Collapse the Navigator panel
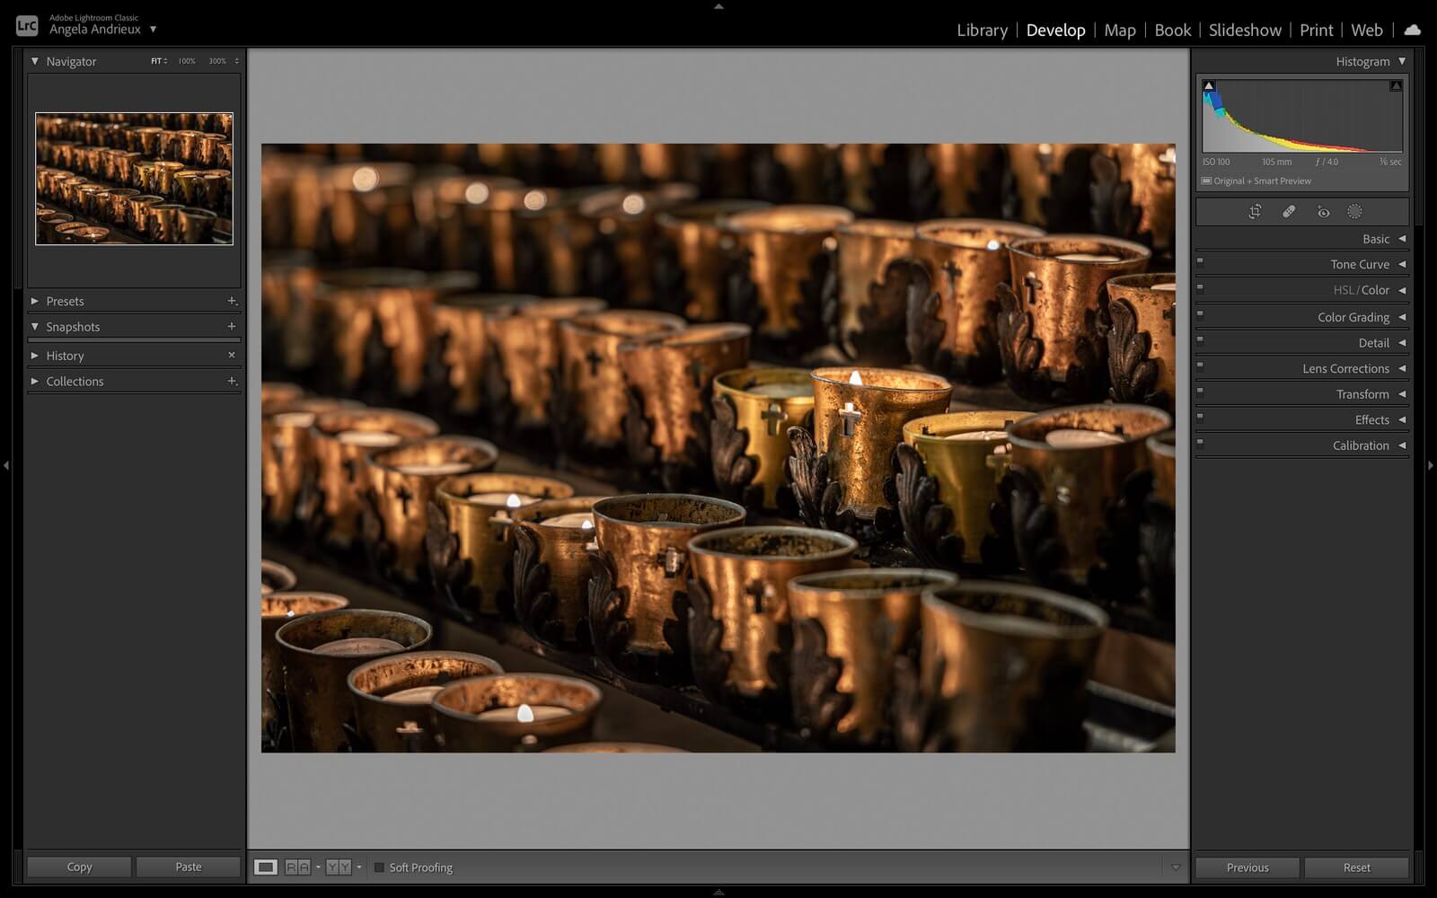This screenshot has height=898, width=1437. (35, 62)
